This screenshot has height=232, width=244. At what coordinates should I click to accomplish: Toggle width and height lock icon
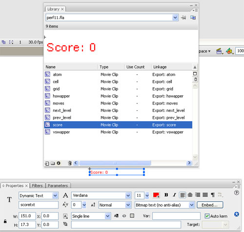(x=5, y=221)
